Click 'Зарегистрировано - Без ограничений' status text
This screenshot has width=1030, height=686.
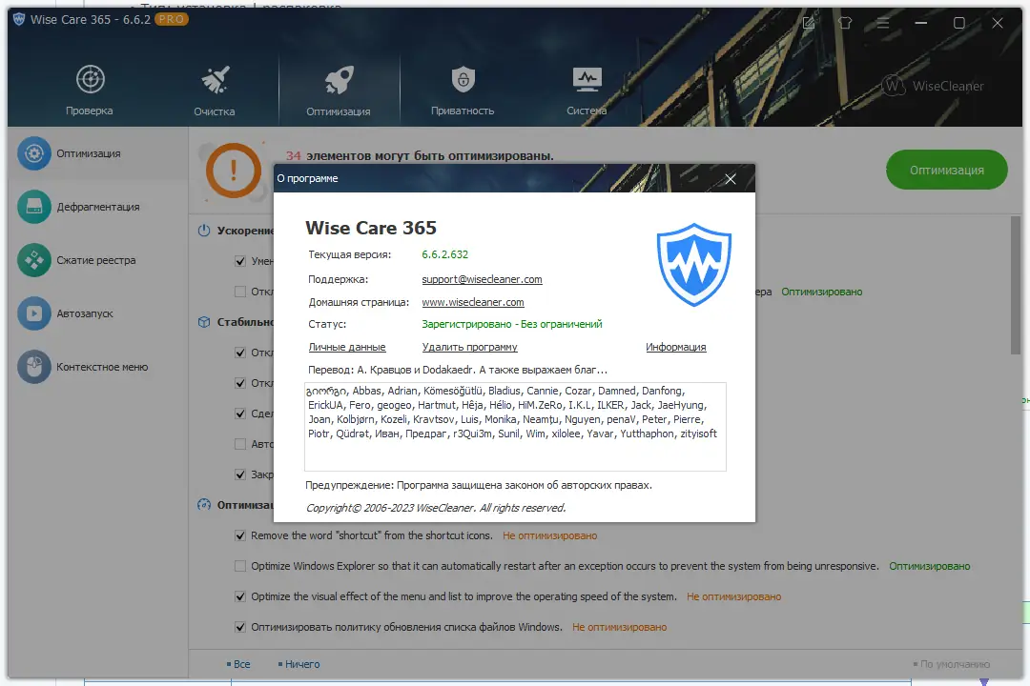click(512, 324)
